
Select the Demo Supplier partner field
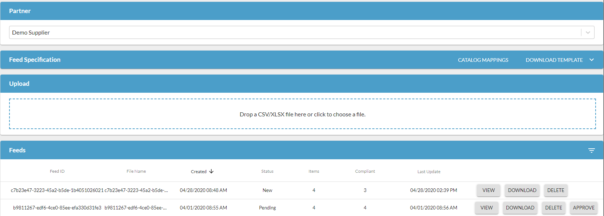(x=291, y=32)
